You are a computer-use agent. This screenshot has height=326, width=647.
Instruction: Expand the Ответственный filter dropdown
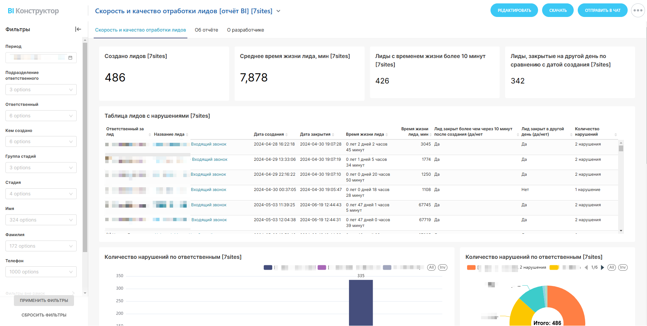(41, 116)
